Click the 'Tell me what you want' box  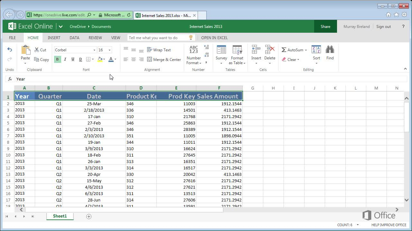158,38
